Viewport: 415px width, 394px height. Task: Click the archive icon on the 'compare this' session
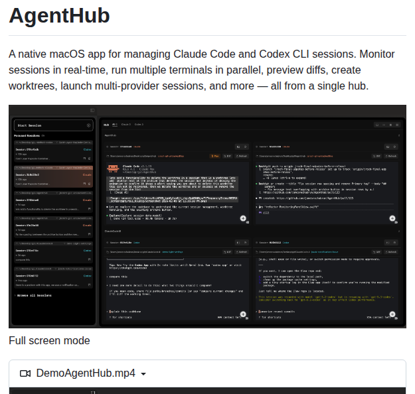pos(89,259)
